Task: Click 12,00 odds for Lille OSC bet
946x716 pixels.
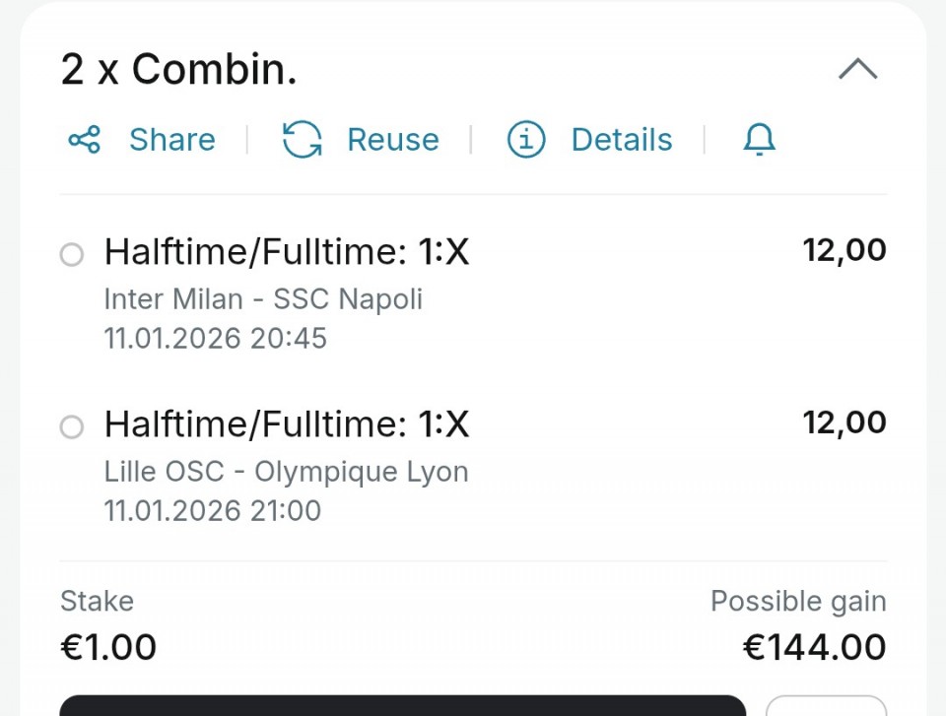Action: 845,423
